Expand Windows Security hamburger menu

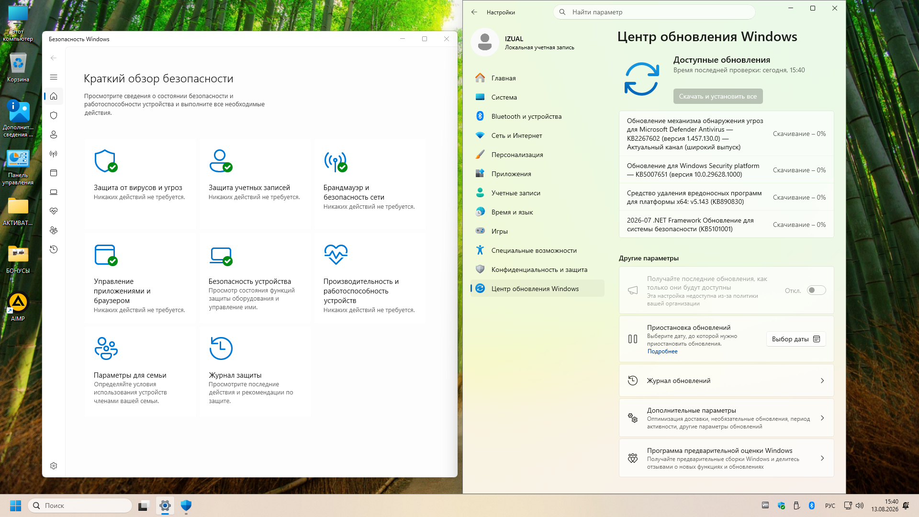tap(54, 77)
